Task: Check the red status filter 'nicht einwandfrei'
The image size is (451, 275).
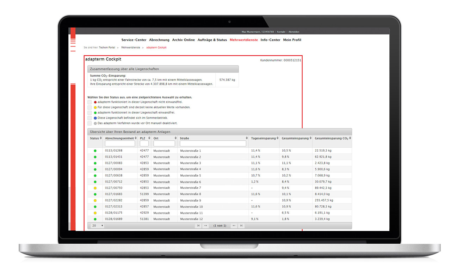Action: 90,102
